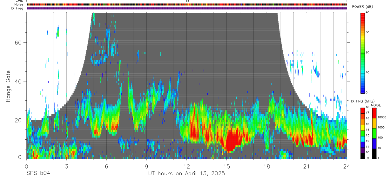Click the TX Freq strip label at top left

tap(17, 8)
